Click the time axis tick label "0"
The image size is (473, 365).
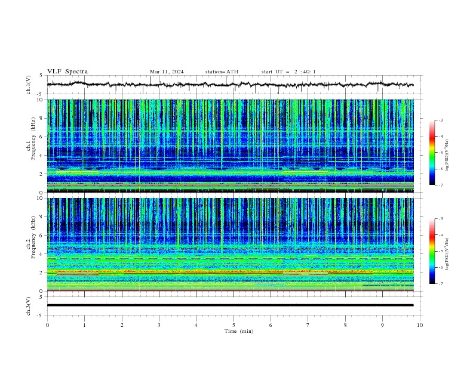click(x=47, y=325)
